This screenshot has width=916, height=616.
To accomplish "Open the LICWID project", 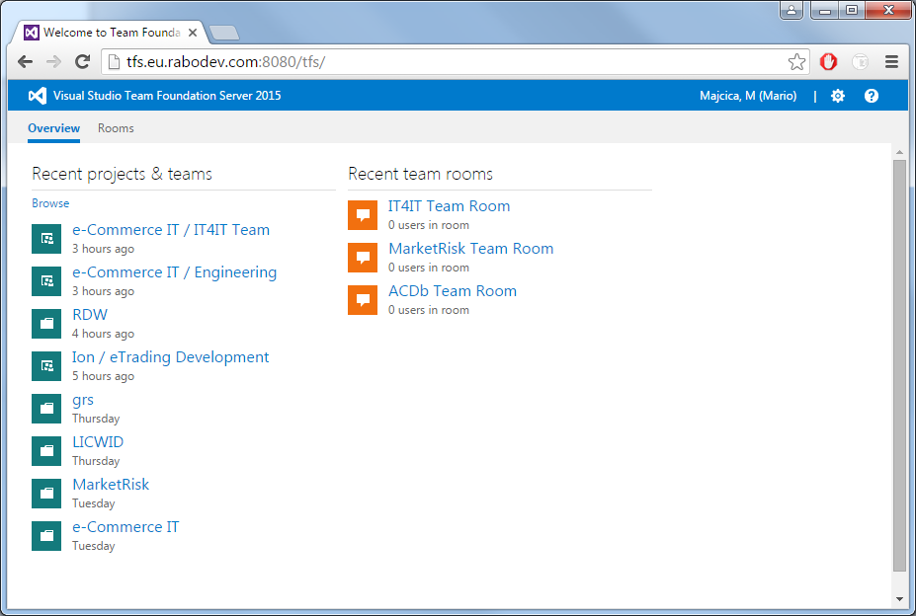I will point(98,442).
